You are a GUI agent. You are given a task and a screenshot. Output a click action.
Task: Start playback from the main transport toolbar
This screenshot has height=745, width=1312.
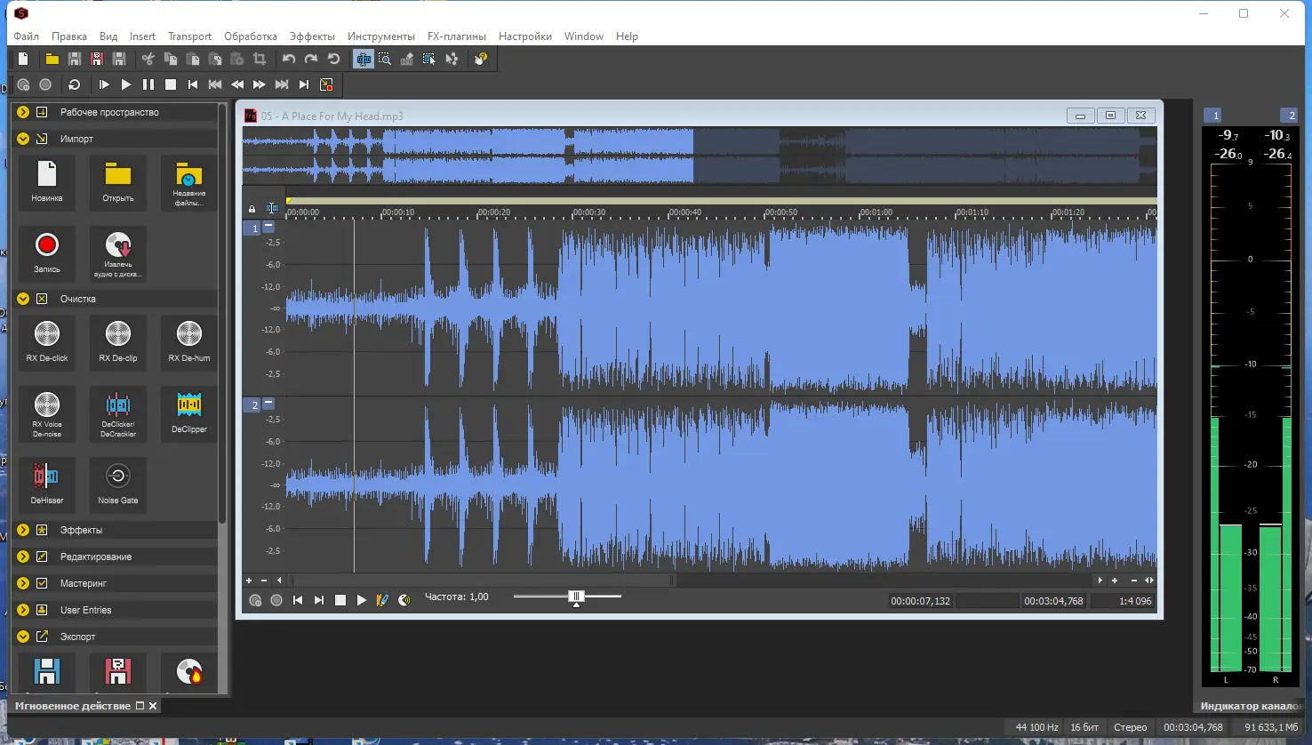tap(126, 84)
